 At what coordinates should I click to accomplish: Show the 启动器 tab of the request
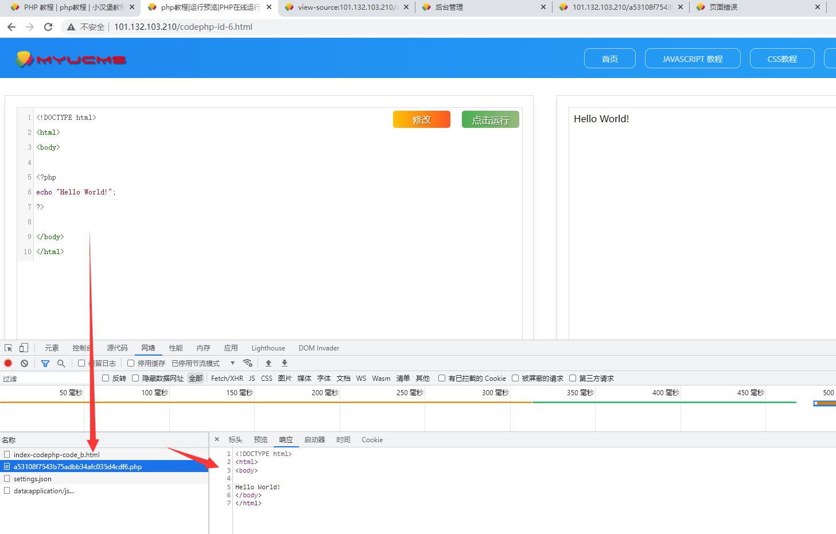click(314, 439)
